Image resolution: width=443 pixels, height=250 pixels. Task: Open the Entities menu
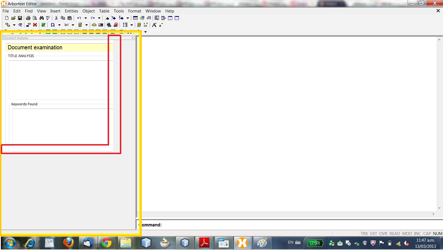pos(71,11)
